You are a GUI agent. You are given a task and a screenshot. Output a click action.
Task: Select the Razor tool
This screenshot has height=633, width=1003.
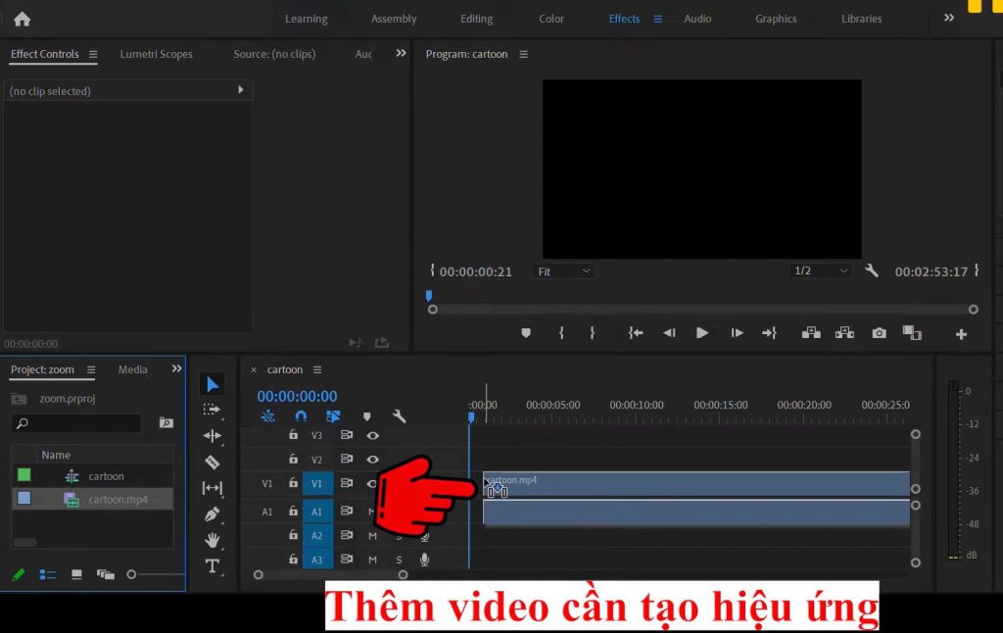click(214, 462)
